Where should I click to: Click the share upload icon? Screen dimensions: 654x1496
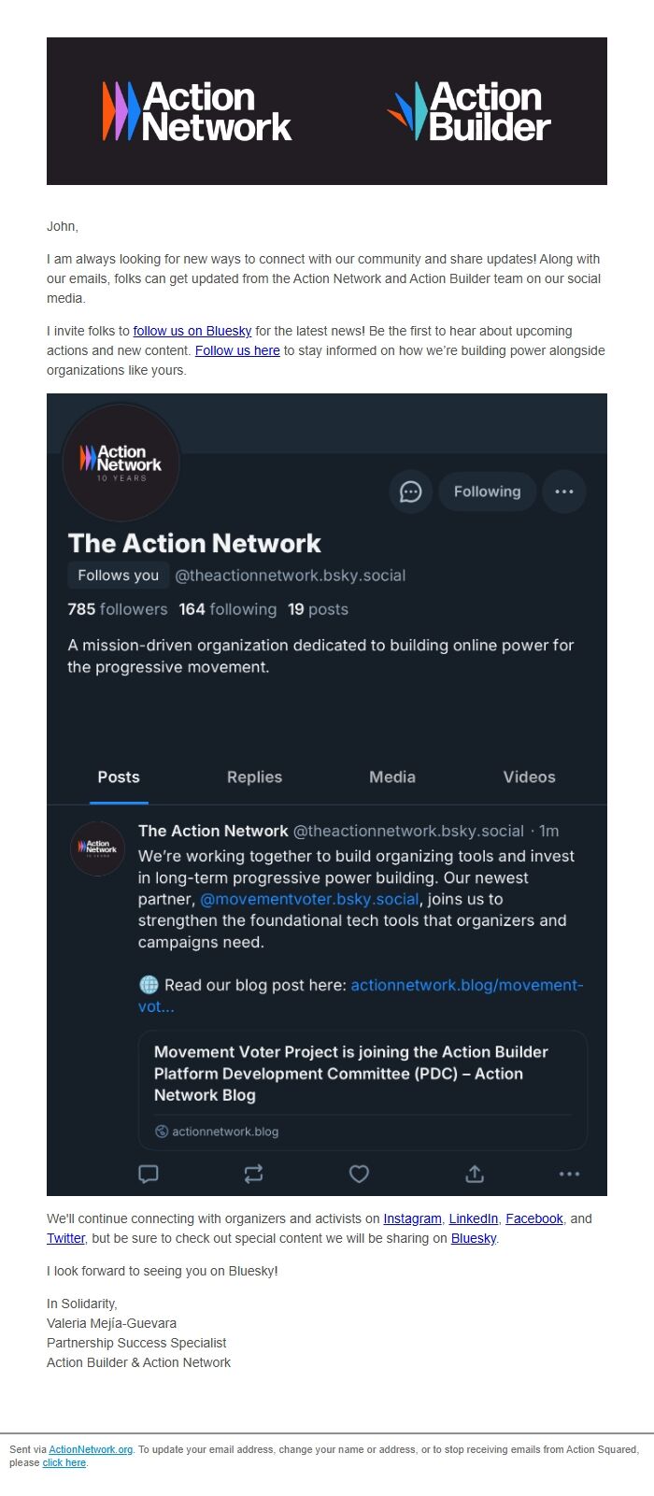pyautogui.click(x=475, y=1174)
